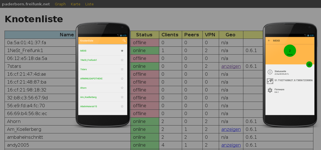Click Ahorn name in web table
The image size is (321, 150).
14,122
